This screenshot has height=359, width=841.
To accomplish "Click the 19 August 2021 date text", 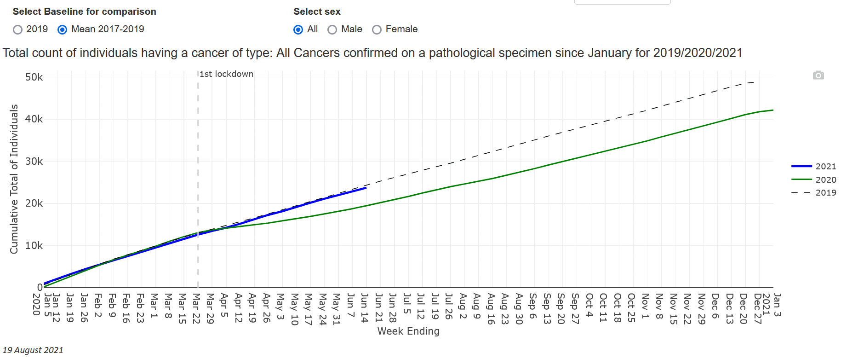I will (33, 350).
